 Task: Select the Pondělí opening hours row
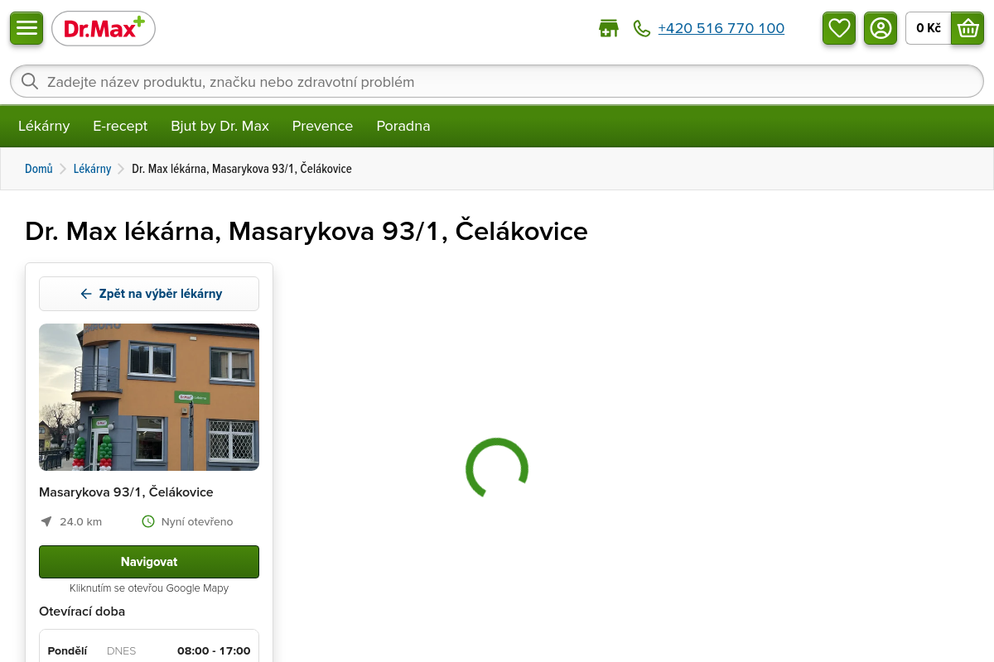[x=149, y=651]
